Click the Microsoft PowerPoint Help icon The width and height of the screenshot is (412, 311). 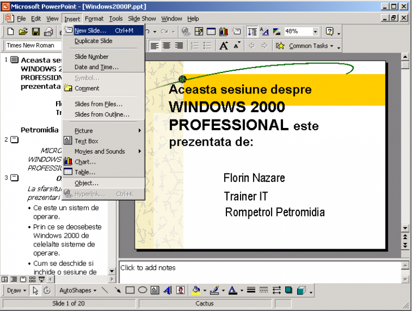[329, 32]
